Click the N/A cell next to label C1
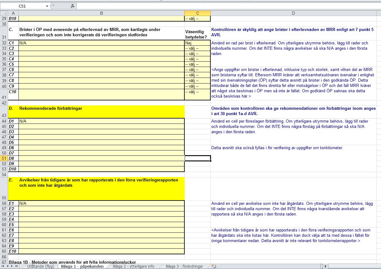 (x=102, y=43)
